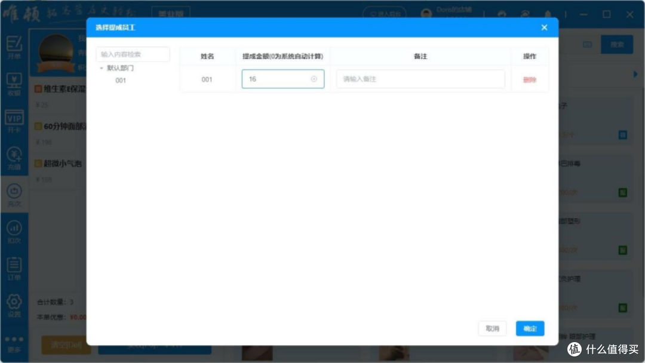The height and width of the screenshot is (363, 645).
Task: Open the 设置 settings gear icon
Action: pos(14,306)
